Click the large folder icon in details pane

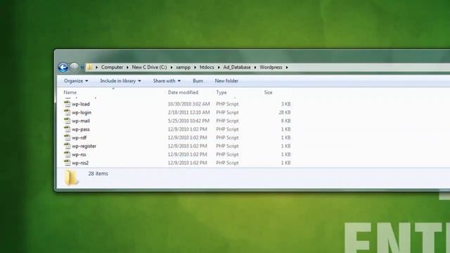[x=71, y=178]
